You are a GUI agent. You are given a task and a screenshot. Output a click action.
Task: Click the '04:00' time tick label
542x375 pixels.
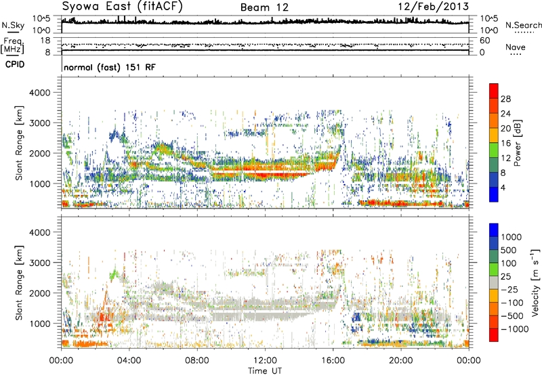pos(129,361)
